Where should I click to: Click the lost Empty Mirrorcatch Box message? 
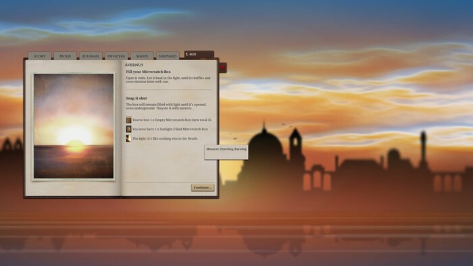point(172,120)
